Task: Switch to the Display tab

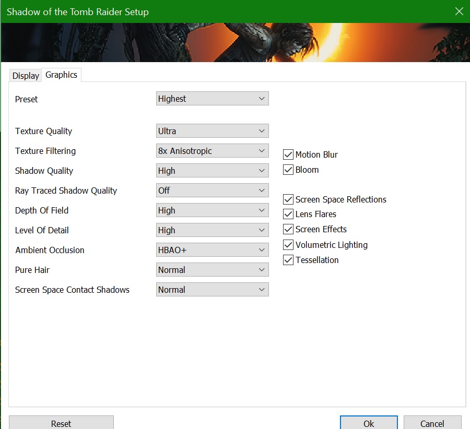Action: (x=26, y=76)
